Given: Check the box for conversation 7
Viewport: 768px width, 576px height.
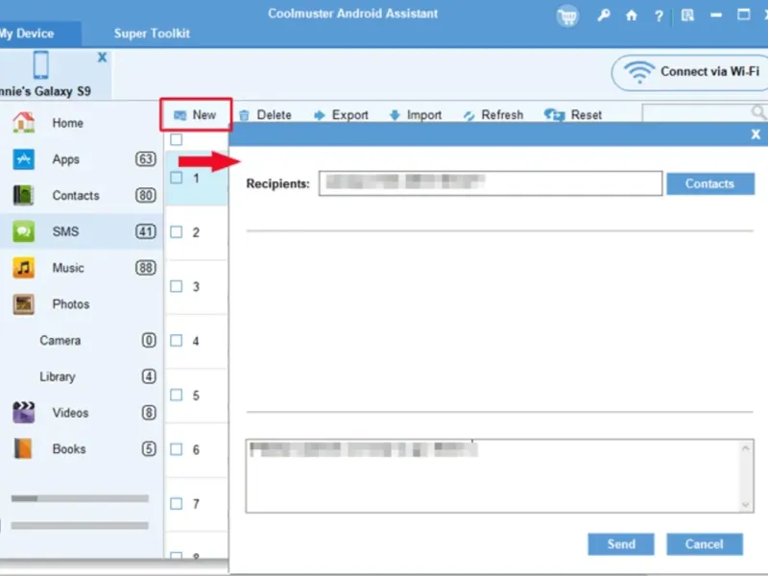Looking at the screenshot, I should (177, 503).
